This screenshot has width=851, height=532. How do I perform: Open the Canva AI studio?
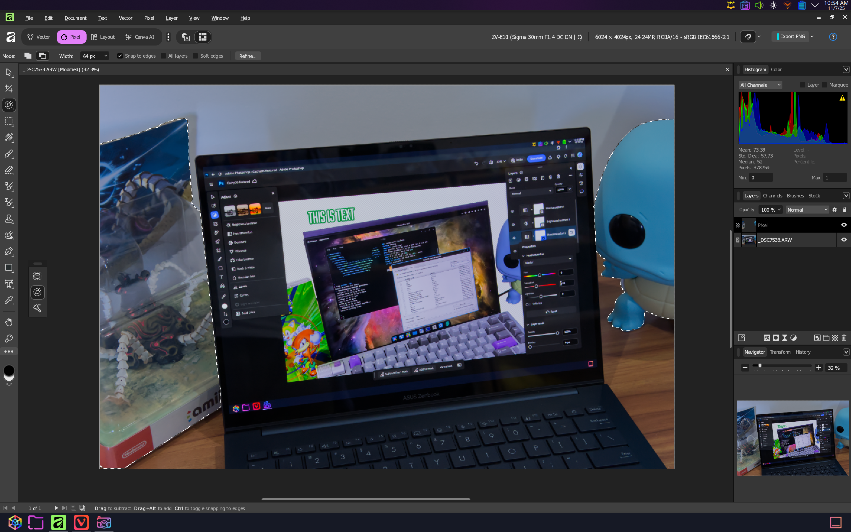140,37
